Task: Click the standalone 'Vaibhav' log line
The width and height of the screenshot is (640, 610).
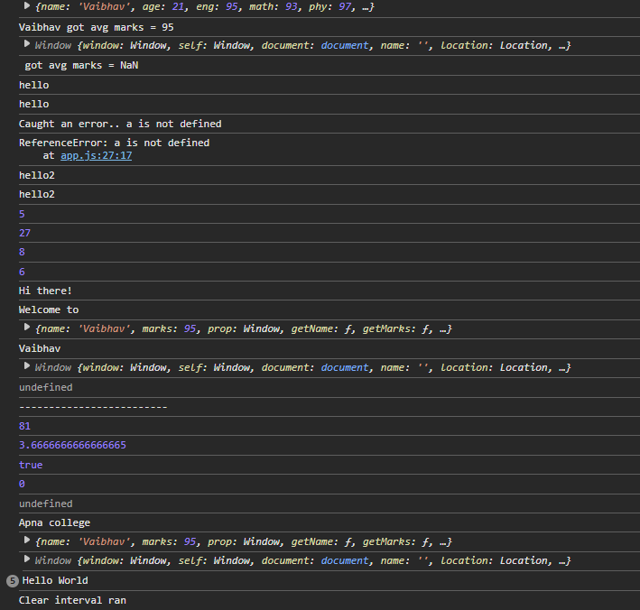Action: [x=40, y=348]
